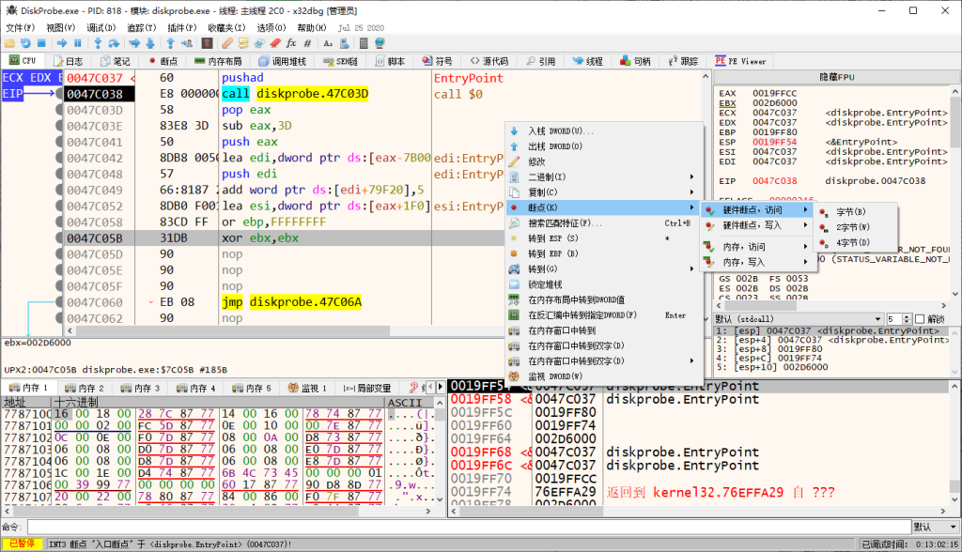The width and height of the screenshot is (962, 552).
Task: Click the stop debugging square icon
Action: tap(41, 43)
